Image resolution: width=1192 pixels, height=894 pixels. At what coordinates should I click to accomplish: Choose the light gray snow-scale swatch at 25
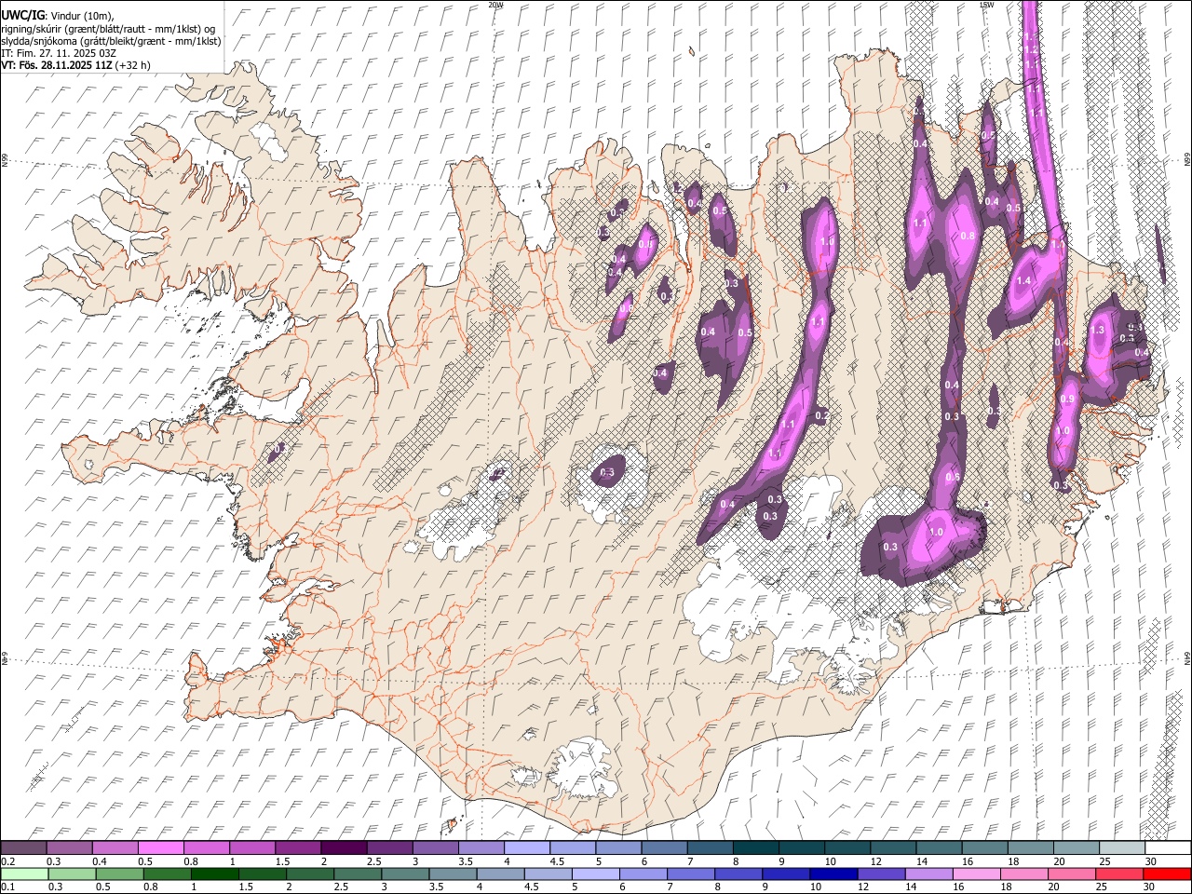point(1122,847)
